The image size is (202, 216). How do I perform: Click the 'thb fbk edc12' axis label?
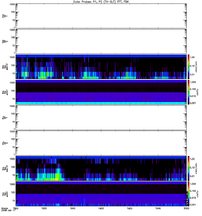[5, 67]
